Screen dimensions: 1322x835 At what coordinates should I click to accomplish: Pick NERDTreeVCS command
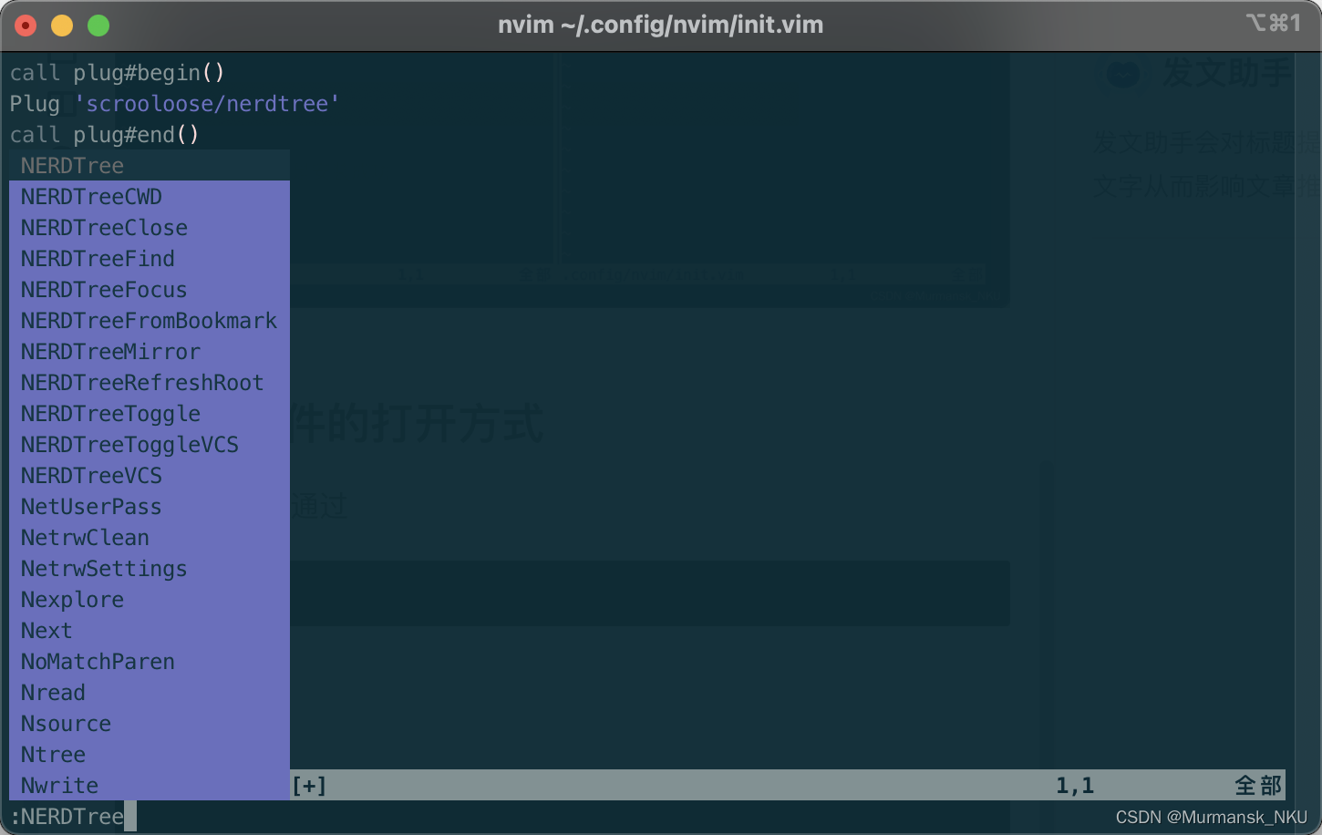pos(150,476)
